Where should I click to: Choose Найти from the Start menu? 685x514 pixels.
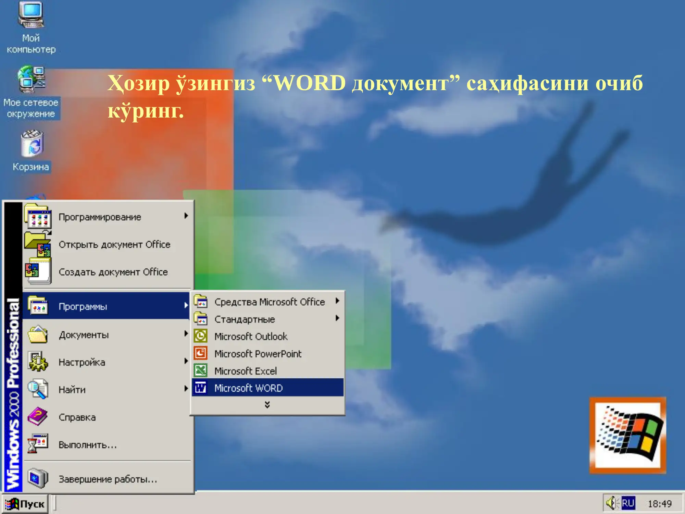(x=107, y=389)
